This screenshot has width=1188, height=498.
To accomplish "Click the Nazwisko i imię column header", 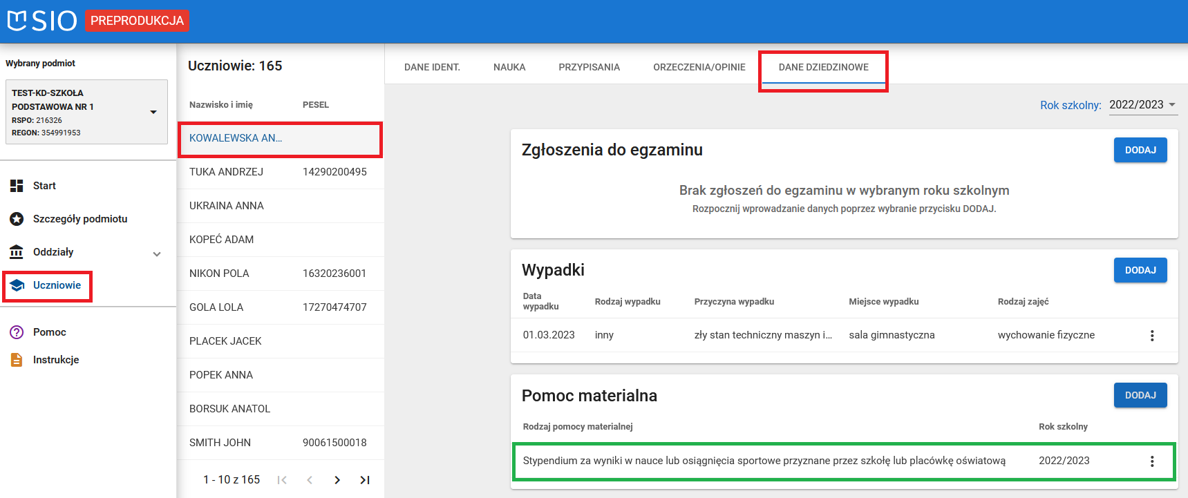I will coord(221,105).
